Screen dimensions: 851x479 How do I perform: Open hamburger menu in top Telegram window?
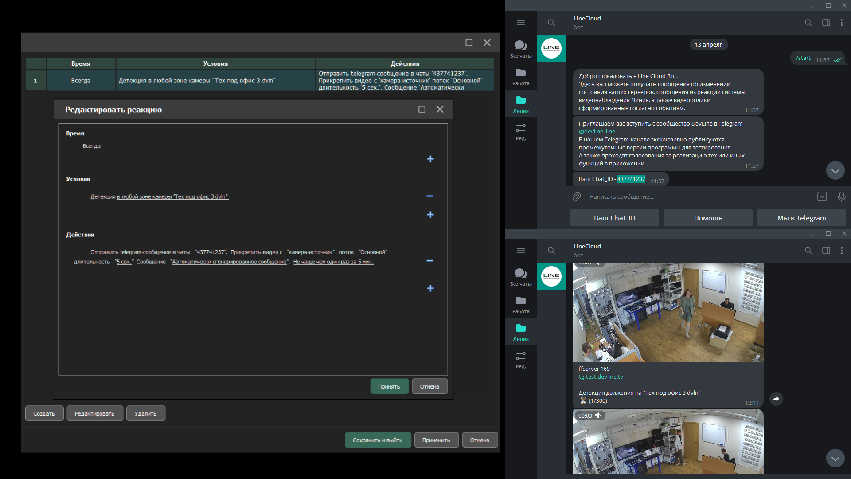(521, 23)
